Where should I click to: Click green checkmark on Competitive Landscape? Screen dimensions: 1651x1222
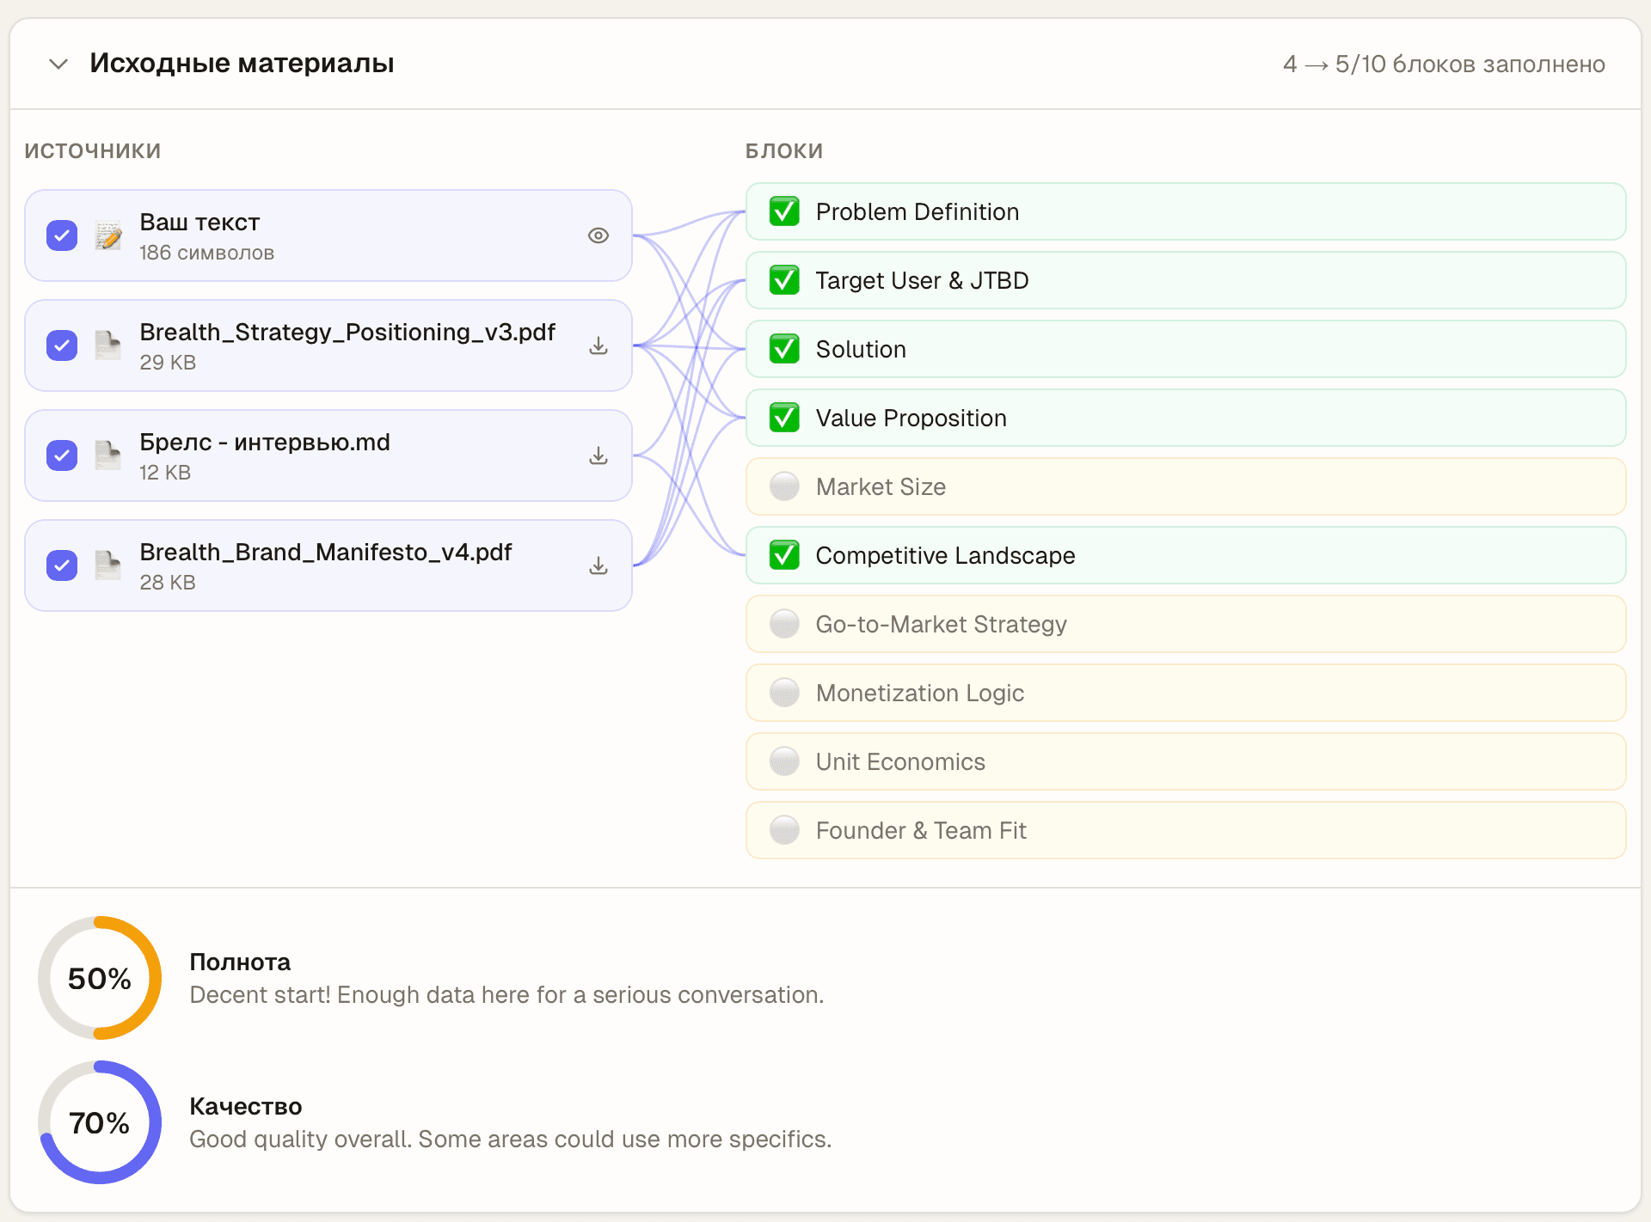[784, 555]
